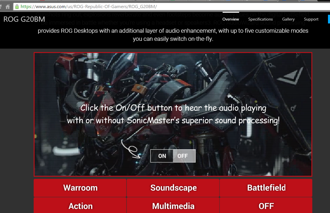Viewport: 330px width, 213px height.
Task: Select the Warroom audio mode
Action: click(x=80, y=188)
